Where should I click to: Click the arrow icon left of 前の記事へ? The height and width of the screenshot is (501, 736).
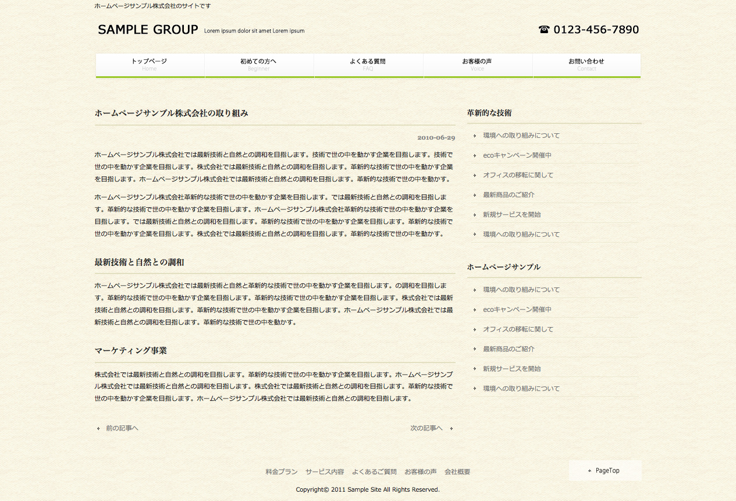pyautogui.click(x=98, y=429)
